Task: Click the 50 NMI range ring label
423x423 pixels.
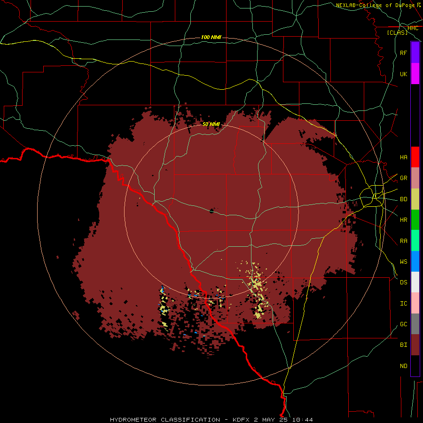Action: pyautogui.click(x=211, y=124)
